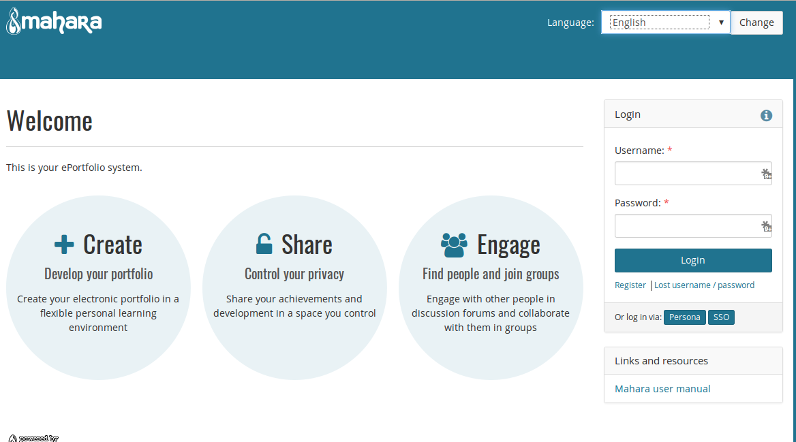Open the Login help info icon
This screenshot has width=796, height=442.
click(766, 116)
